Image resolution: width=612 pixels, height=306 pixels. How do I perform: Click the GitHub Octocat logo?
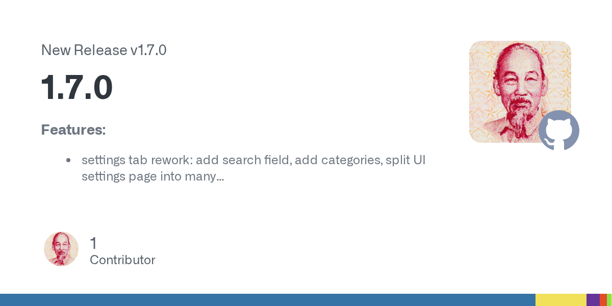pos(559,130)
